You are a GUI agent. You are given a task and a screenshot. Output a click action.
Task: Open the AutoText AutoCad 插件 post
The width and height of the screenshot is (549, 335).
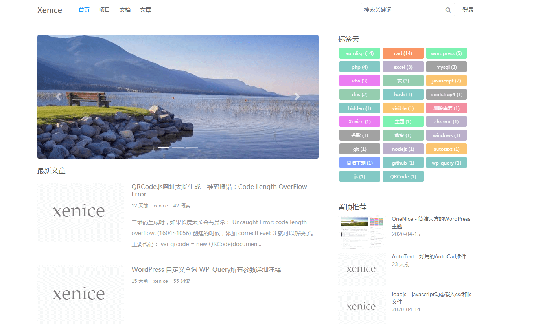(x=429, y=256)
